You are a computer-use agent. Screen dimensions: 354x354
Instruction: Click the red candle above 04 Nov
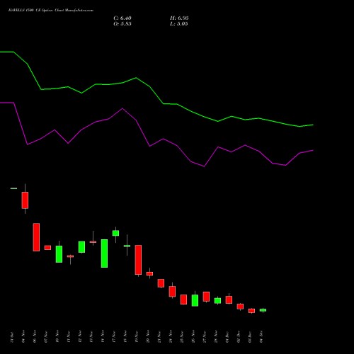pyautogui.click(x=25, y=200)
